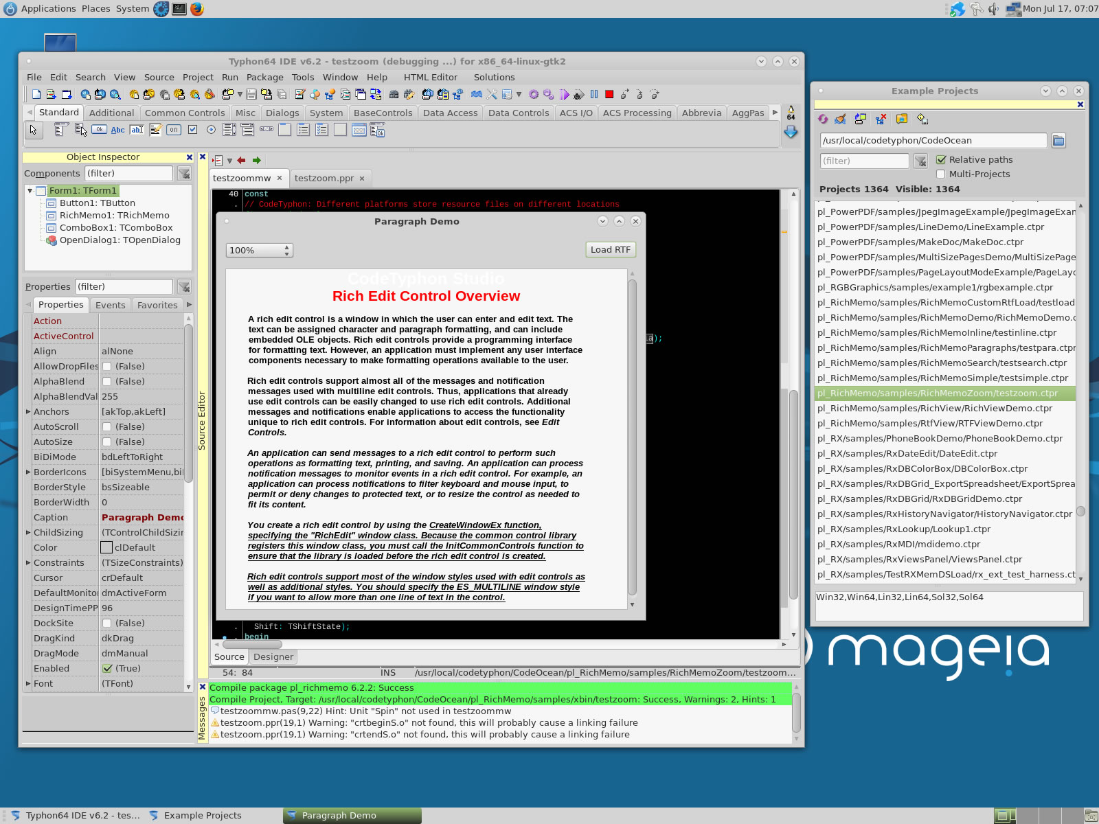Image resolution: width=1099 pixels, height=824 pixels.
Task: Click the blue down arrow icon under 64
Action: [x=791, y=131]
